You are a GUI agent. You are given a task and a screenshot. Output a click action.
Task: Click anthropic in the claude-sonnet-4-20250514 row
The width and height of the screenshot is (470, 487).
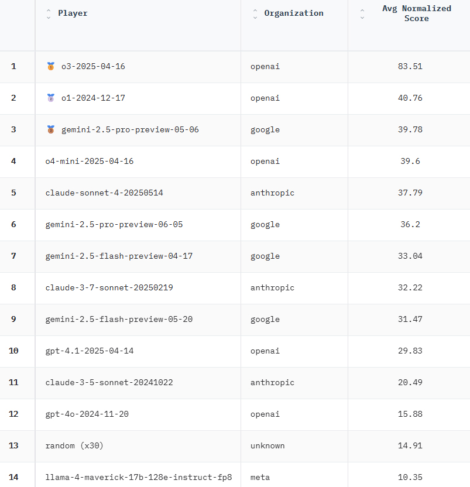272,193
